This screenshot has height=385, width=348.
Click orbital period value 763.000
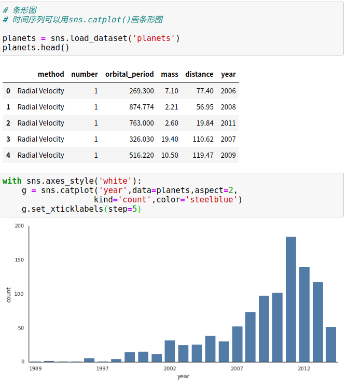click(x=142, y=123)
